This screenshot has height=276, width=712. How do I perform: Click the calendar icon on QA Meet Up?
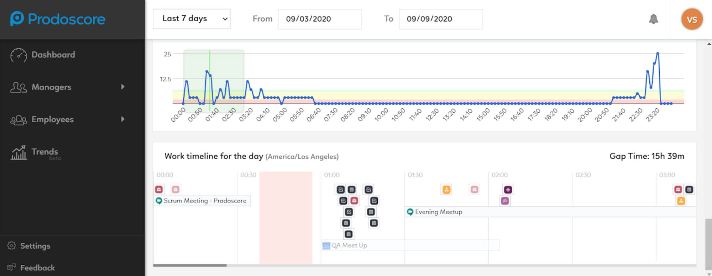pyautogui.click(x=326, y=245)
